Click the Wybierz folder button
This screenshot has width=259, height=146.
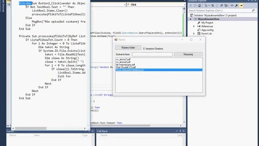pos(128,48)
